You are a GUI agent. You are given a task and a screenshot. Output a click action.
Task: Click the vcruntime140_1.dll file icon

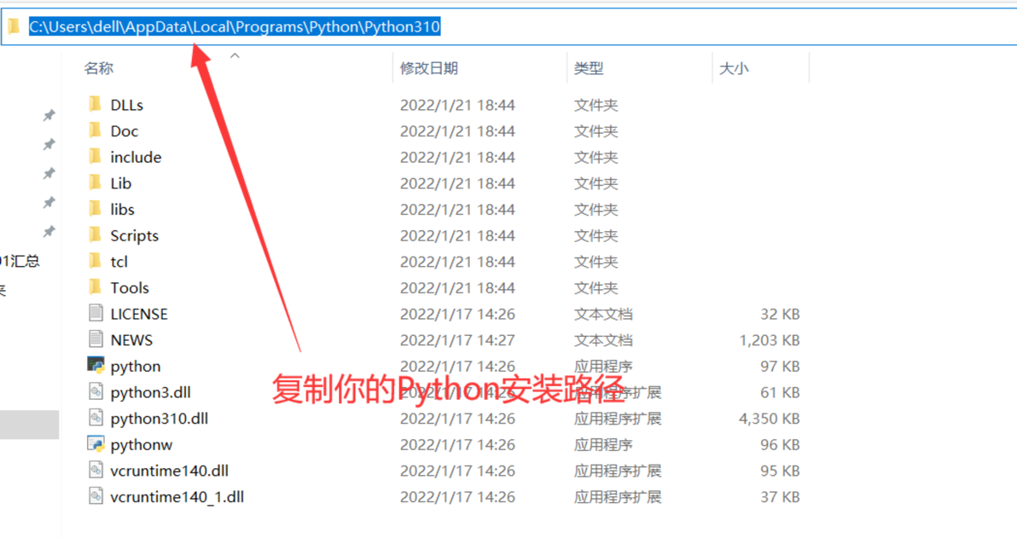96,496
